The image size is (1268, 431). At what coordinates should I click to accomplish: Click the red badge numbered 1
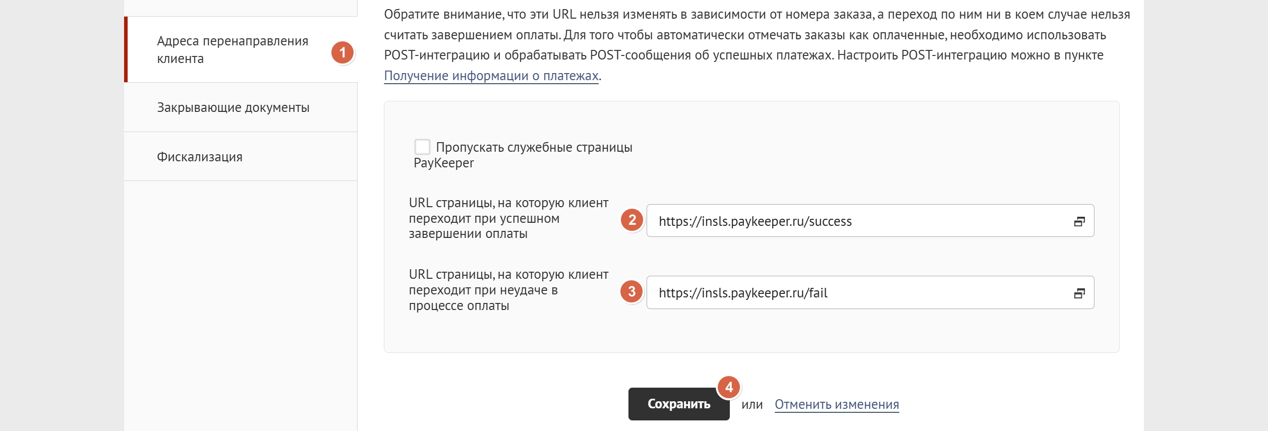342,52
